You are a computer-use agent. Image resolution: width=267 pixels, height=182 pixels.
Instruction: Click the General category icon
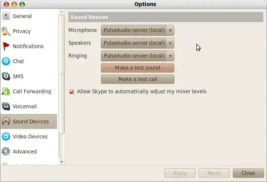[6, 16]
